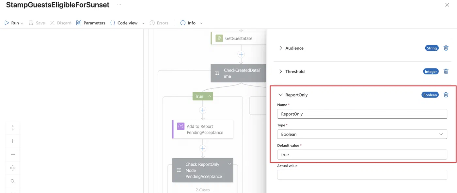
Task: Click the Integer type badge for Threshold
Action: 431,71
